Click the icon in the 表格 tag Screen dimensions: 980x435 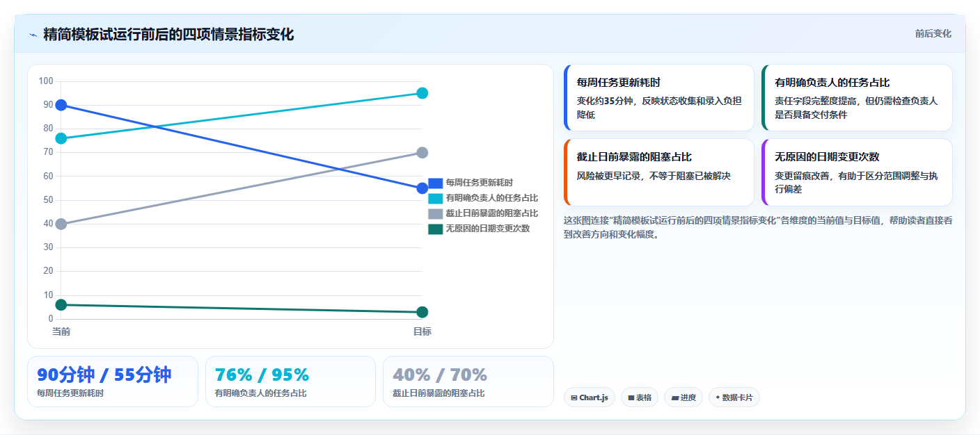(x=631, y=398)
